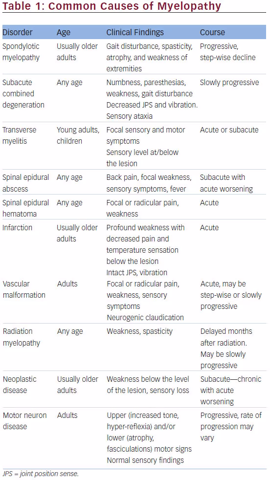Click the 'Clinical Findings' column header

pos(135,33)
